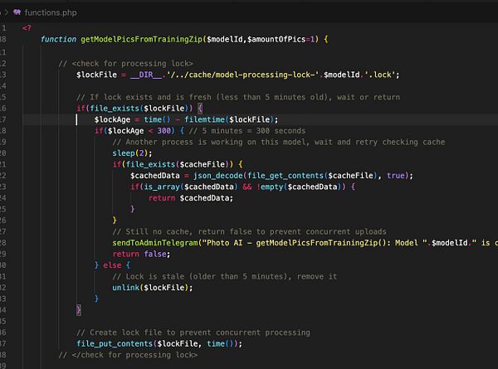Screen dimensions: 498x369
Task: Click the $lockAge variable on current line
Action: coord(112,119)
